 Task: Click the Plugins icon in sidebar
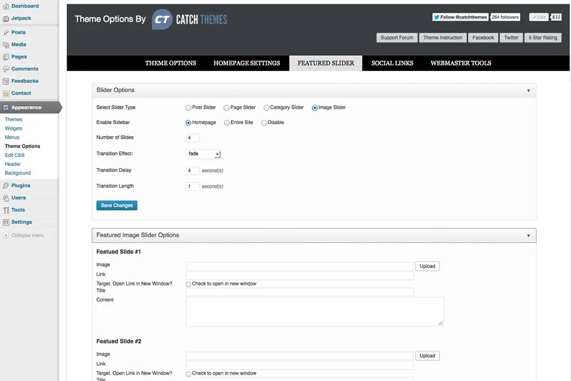point(6,186)
